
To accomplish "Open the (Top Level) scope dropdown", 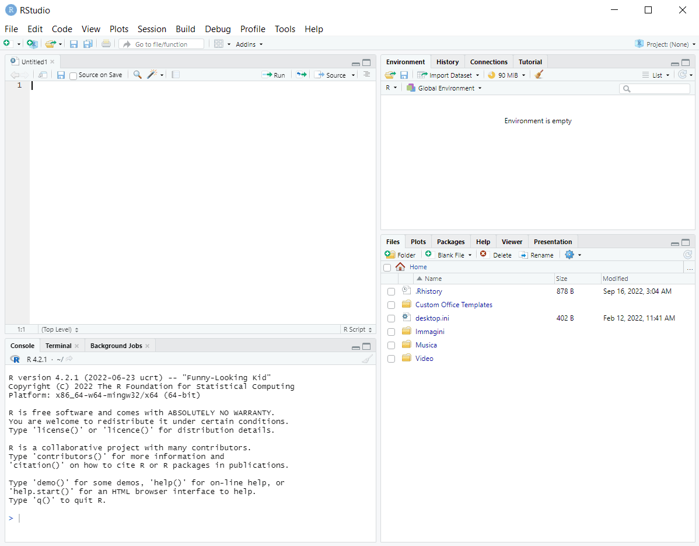I will click(60, 329).
